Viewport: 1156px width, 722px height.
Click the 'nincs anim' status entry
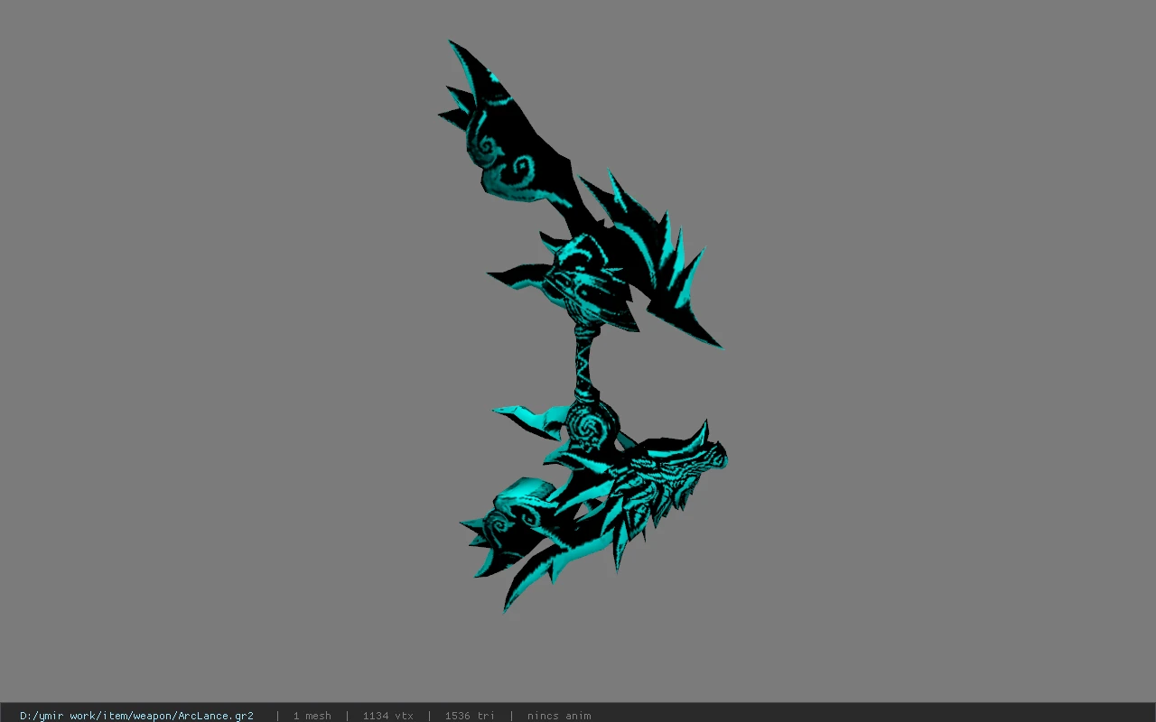click(x=559, y=716)
